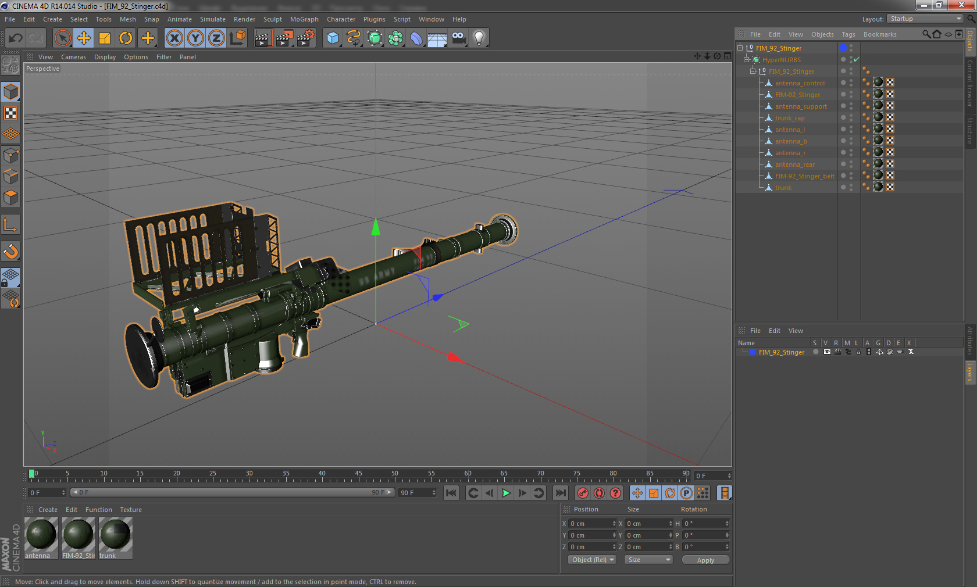Switch coordinate system icon
The image size is (977, 587).
coord(237,38)
